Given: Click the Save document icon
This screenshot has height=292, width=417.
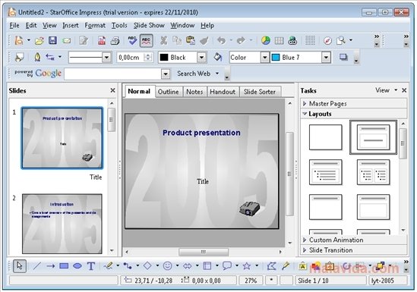Looking at the screenshot, I should coord(52,40).
